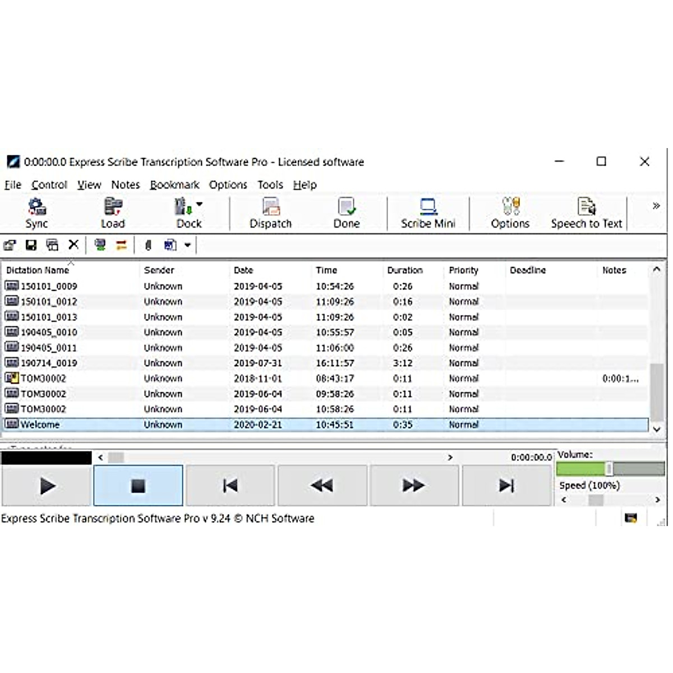This screenshot has height=673, width=673.
Task: Expand the Dock dropdown arrow
Action: point(200,205)
